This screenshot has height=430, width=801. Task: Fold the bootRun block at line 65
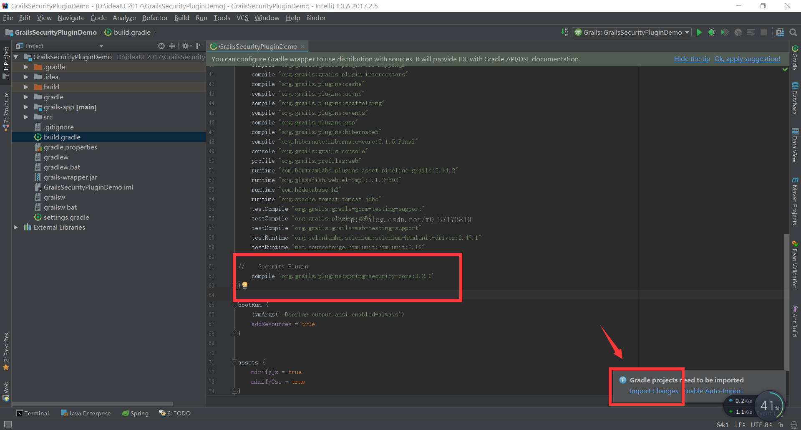point(234,305)
